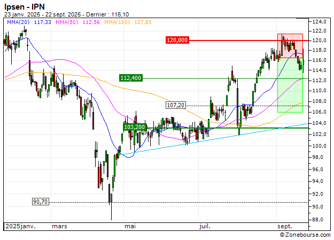The width and height of the screenshot is (334, 240).
Task: Select the juil. marker on time axis
Action: pos(204,226)
